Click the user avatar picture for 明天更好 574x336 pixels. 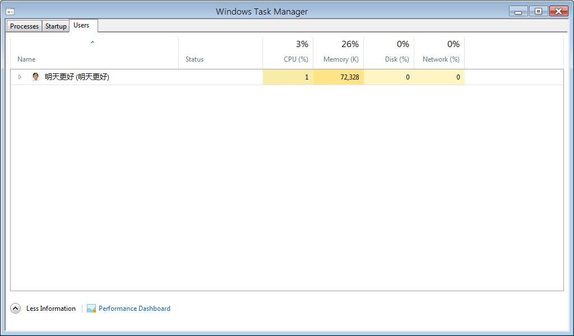[x=35, y=77]
